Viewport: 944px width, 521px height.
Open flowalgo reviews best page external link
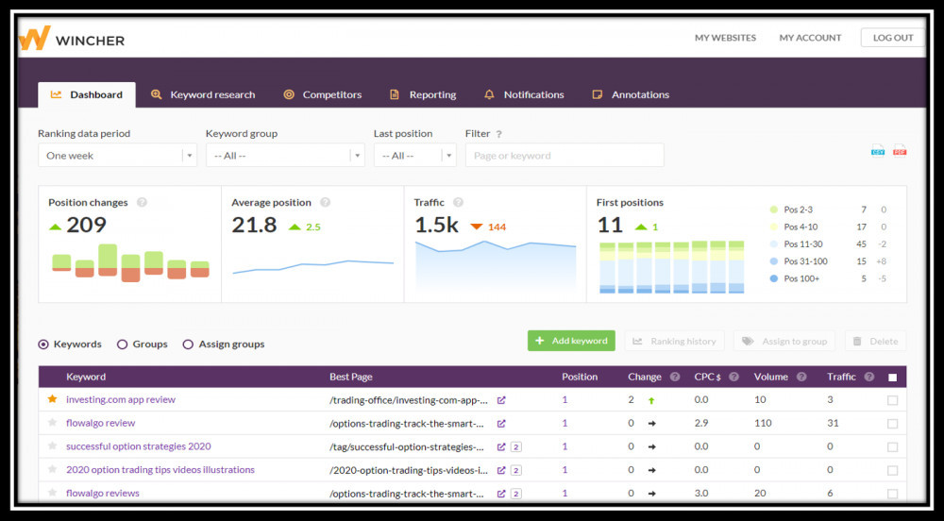[x=501, y=494]
